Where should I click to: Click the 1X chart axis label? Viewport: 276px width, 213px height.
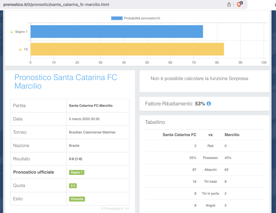pos(26,49)
